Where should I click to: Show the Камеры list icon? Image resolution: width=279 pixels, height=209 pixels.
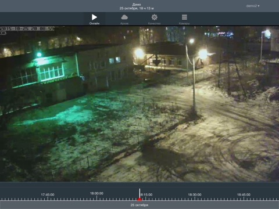point(184,17)
